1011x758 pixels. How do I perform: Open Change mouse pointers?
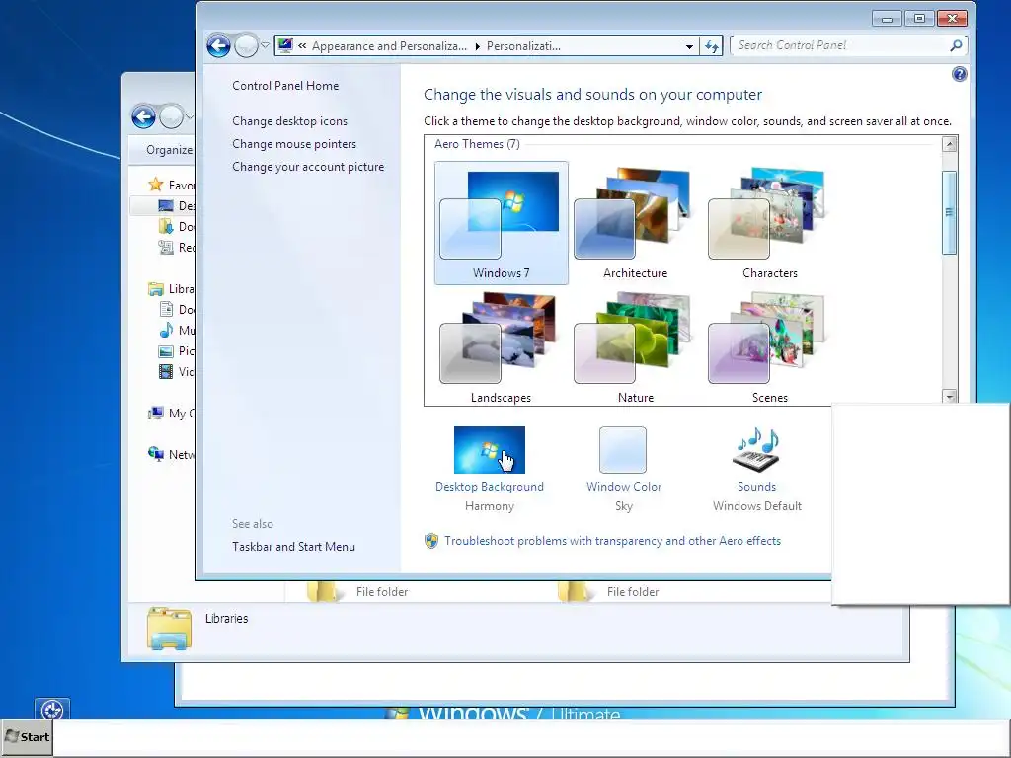tap(294, 144)
